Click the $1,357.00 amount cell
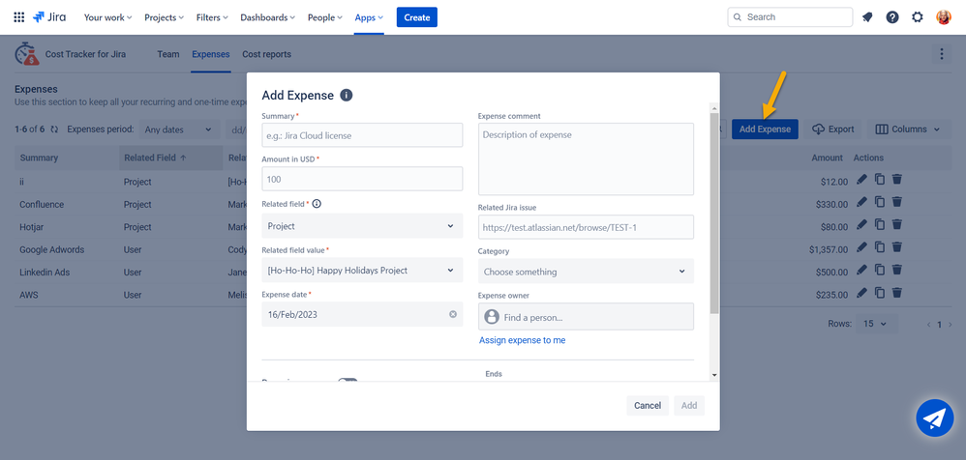This screenshot has height=460, width=966. (x=829, y=249)
